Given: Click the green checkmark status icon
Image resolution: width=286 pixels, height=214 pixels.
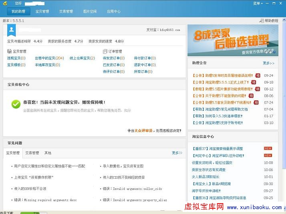Looking at the screenshot, I should 16,104.
